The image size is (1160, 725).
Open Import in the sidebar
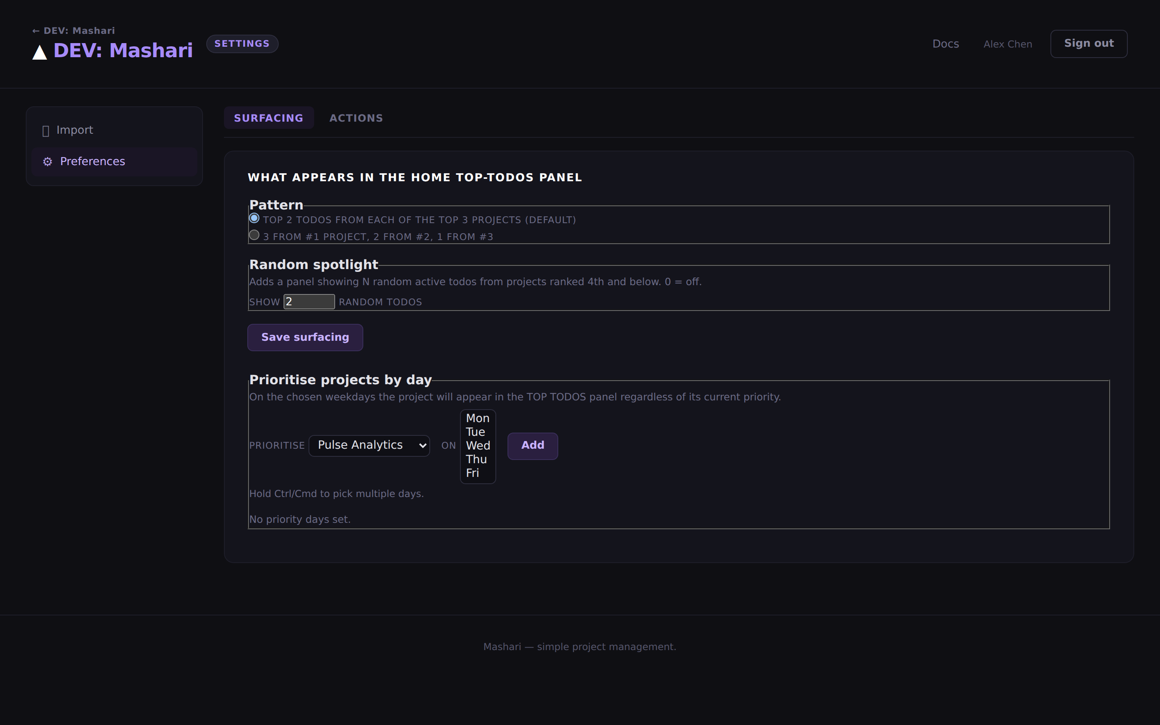tap(114, 130)
